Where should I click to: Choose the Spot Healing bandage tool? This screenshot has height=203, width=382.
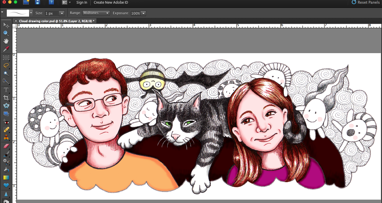click(6, 130)
